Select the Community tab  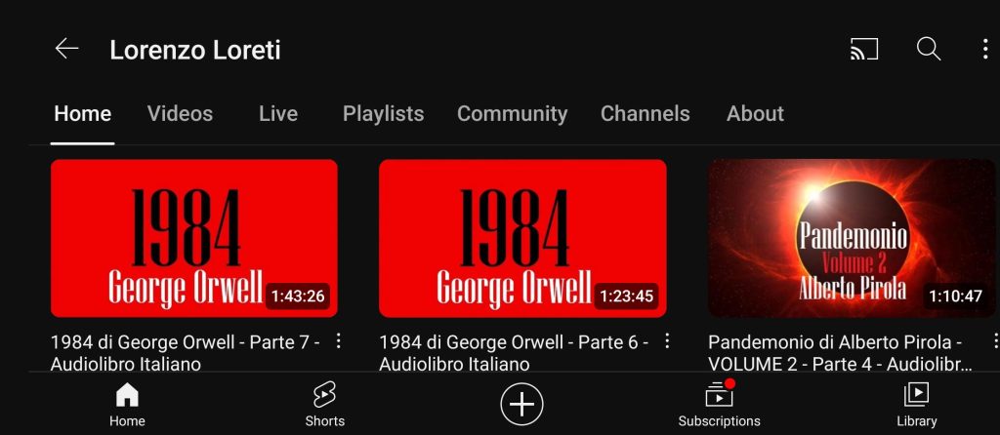[x=512, y=114]
